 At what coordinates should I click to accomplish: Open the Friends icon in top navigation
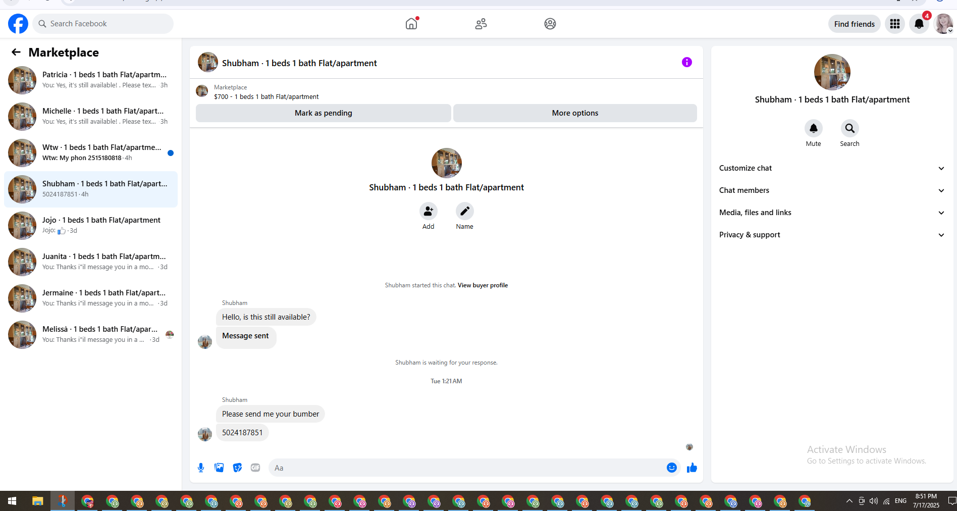click(x=481, y=24)
